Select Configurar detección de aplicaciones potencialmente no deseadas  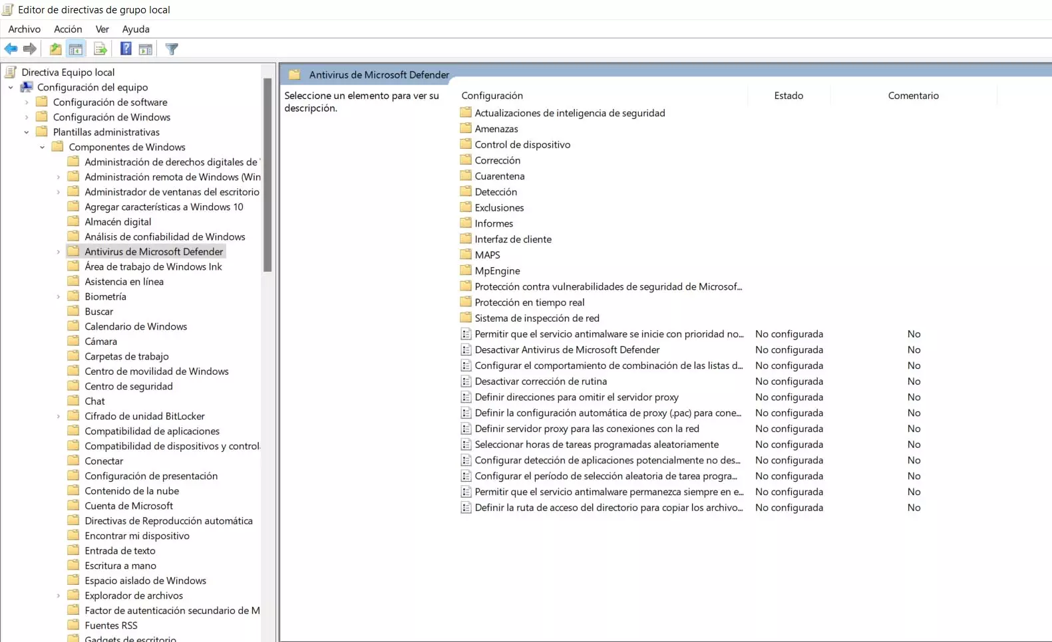click(x=608, y=460)
